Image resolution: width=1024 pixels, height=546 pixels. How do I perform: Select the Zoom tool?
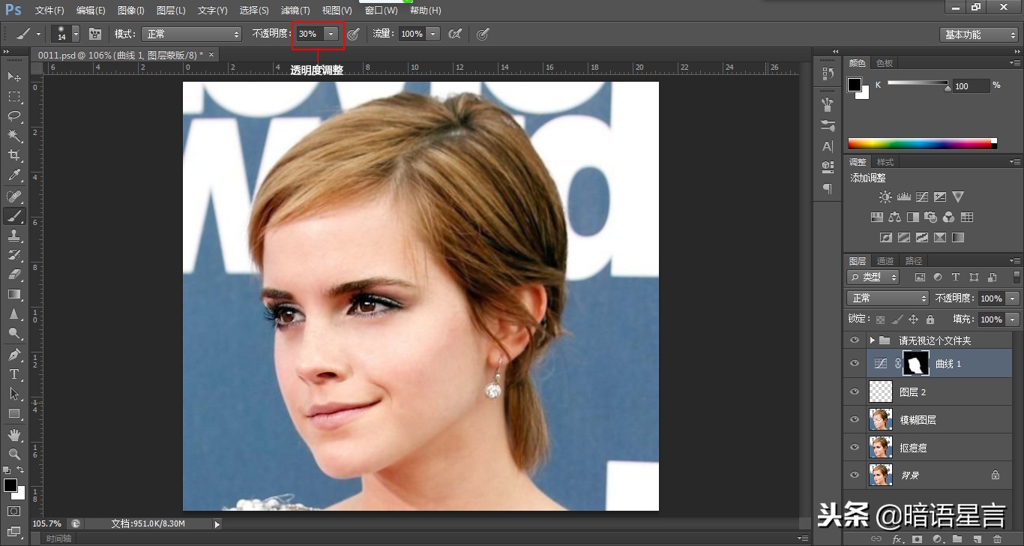[x=14, y=454]
